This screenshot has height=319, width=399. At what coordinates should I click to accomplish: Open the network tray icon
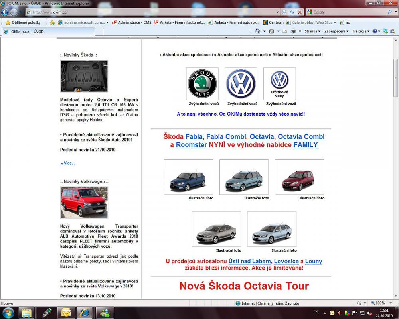coord(362,313)
